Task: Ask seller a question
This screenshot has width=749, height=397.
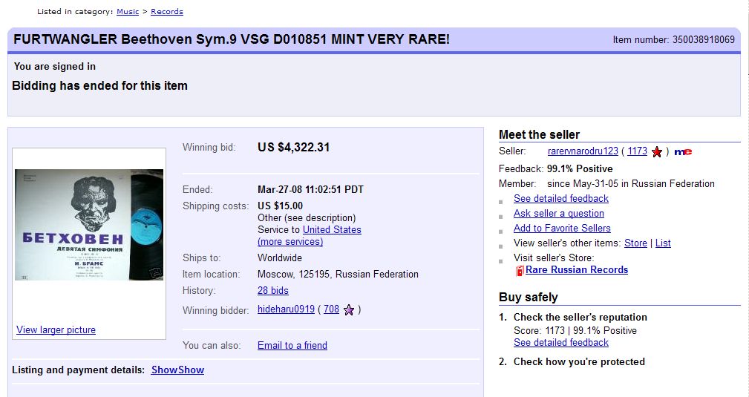Action: [559, 214]
